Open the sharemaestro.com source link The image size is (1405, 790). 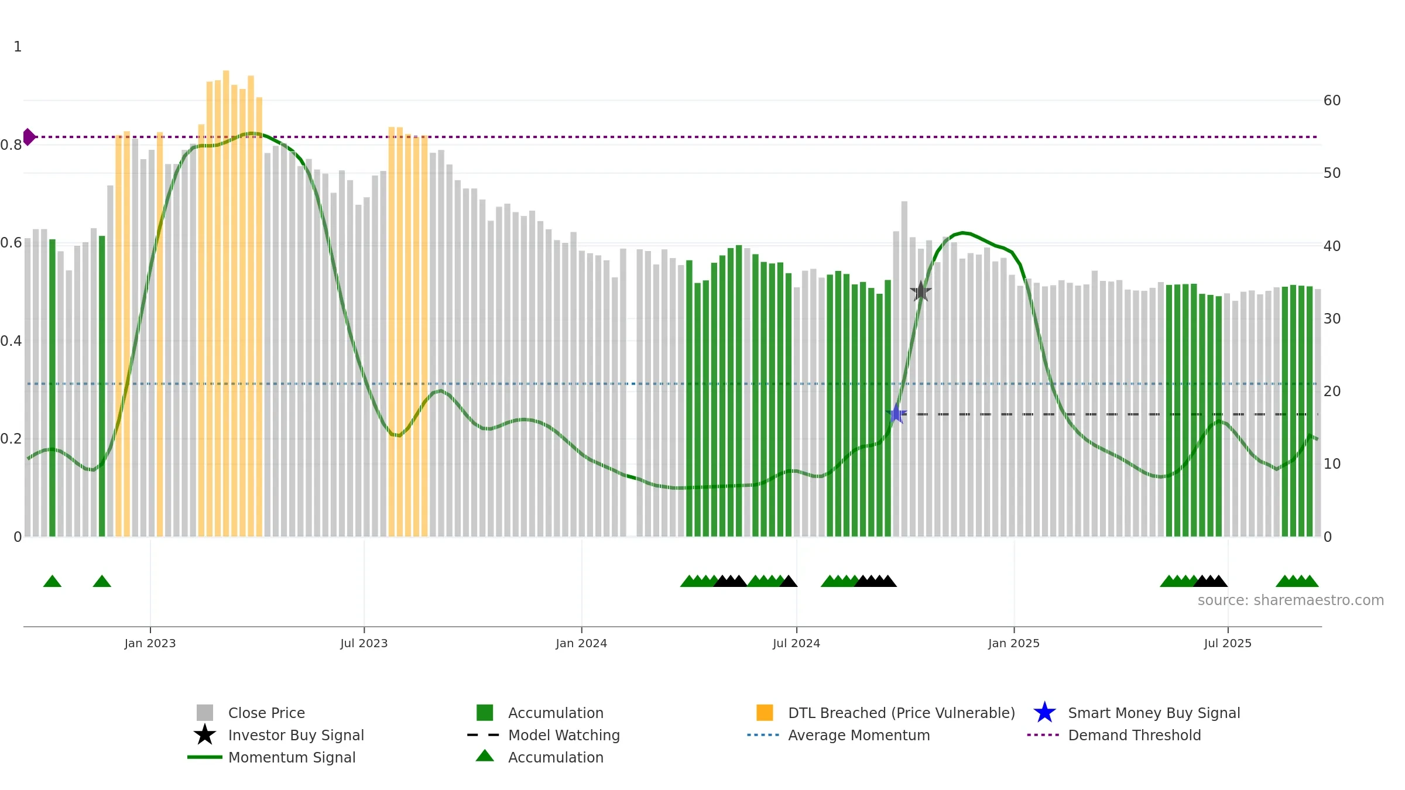[x=1290, y=600]
